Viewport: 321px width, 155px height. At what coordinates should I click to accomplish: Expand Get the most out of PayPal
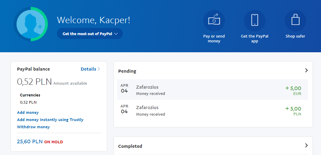[90, 34]
